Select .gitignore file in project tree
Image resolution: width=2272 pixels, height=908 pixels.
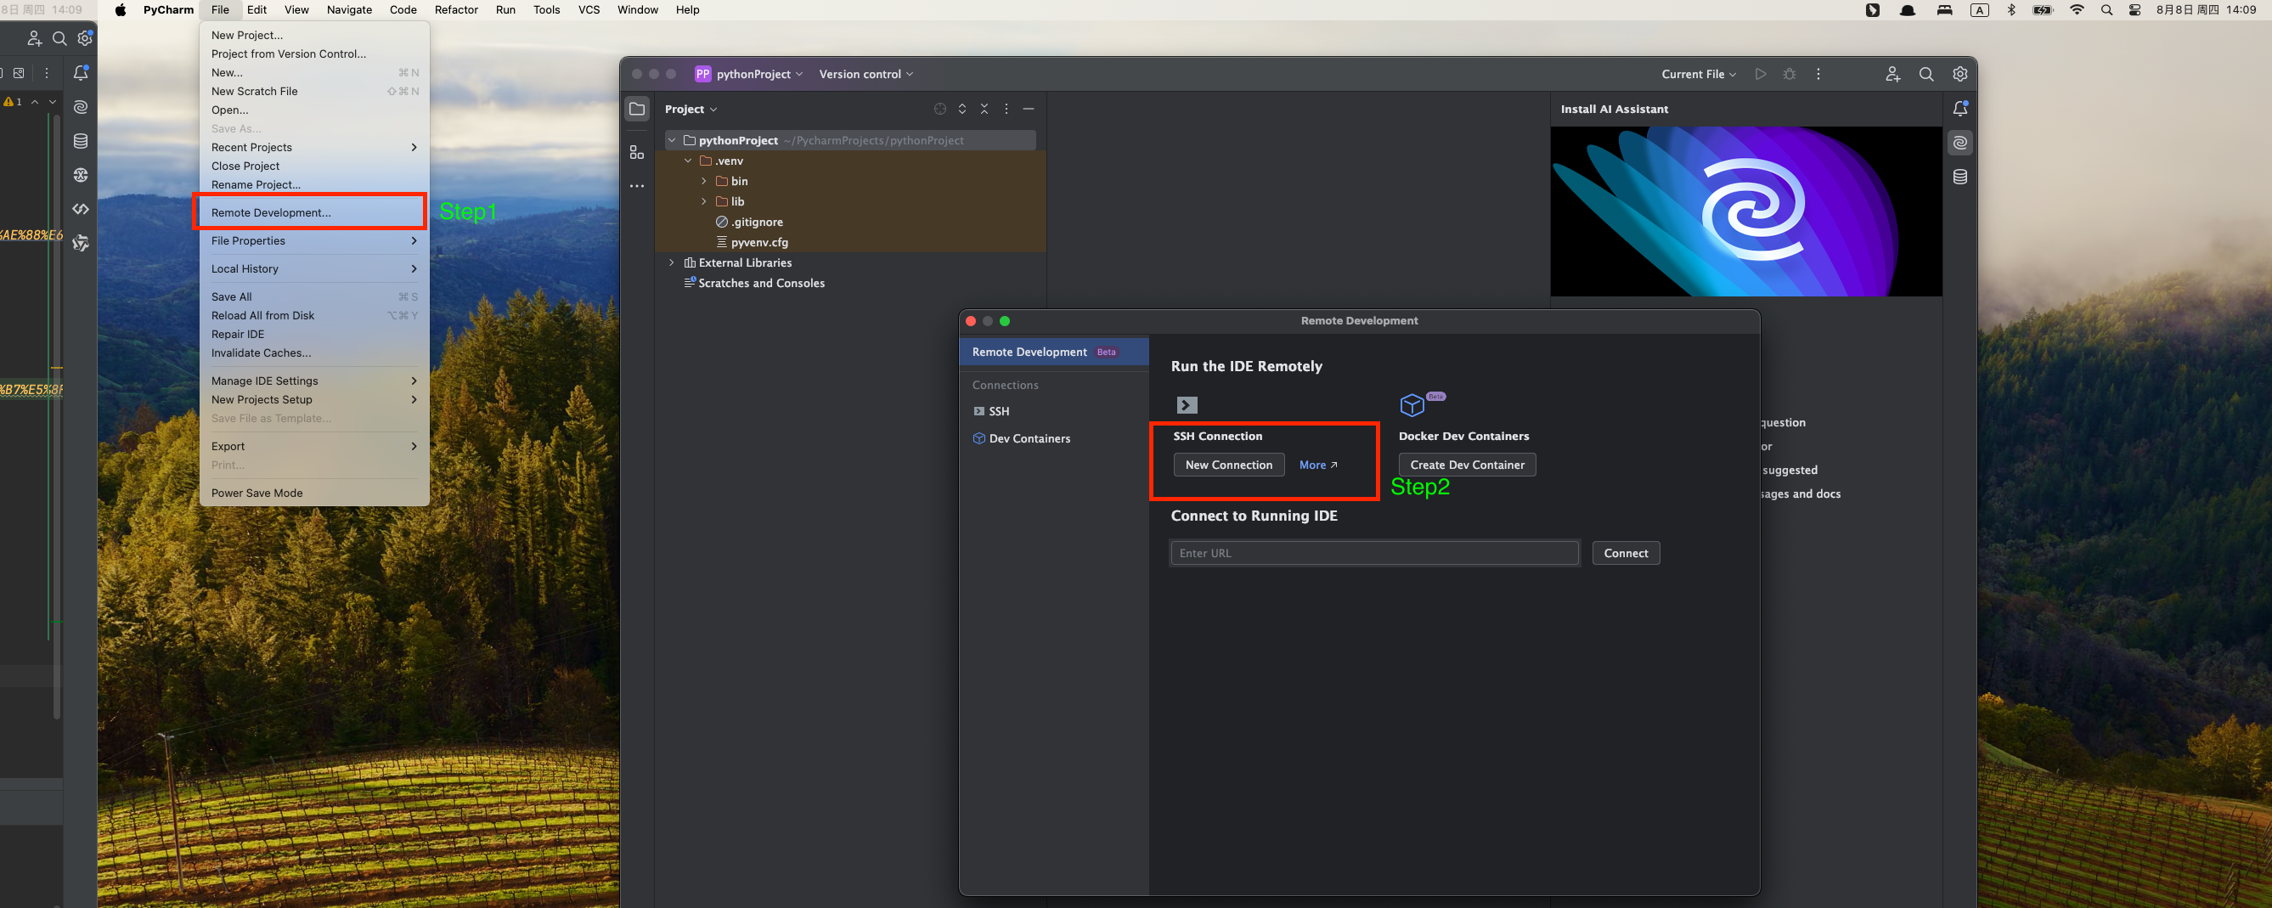tap(756, 222)
